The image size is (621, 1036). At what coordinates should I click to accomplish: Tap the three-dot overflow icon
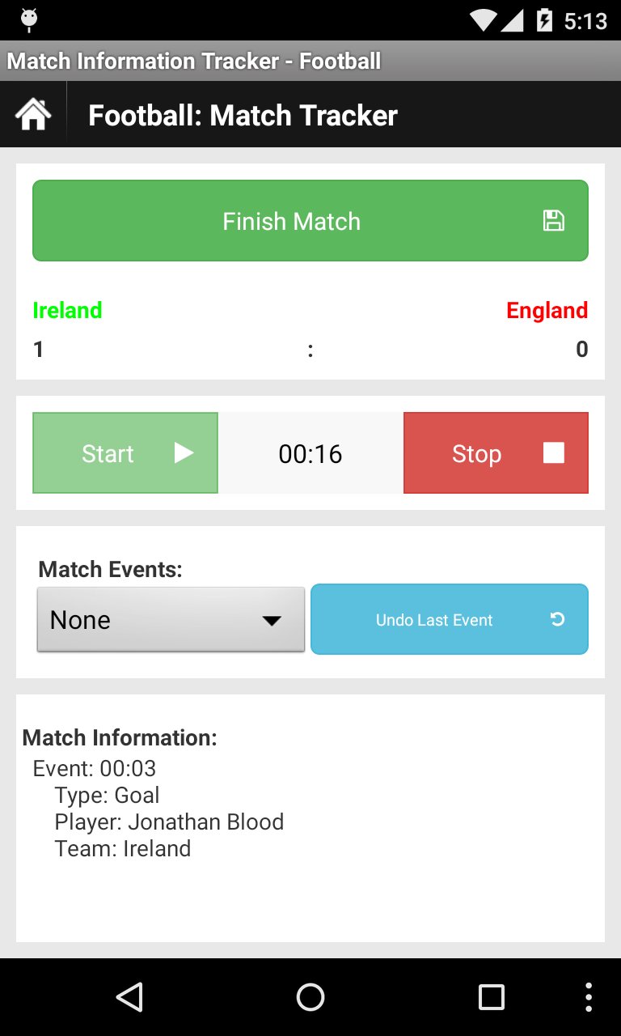(x=588, y=996)
